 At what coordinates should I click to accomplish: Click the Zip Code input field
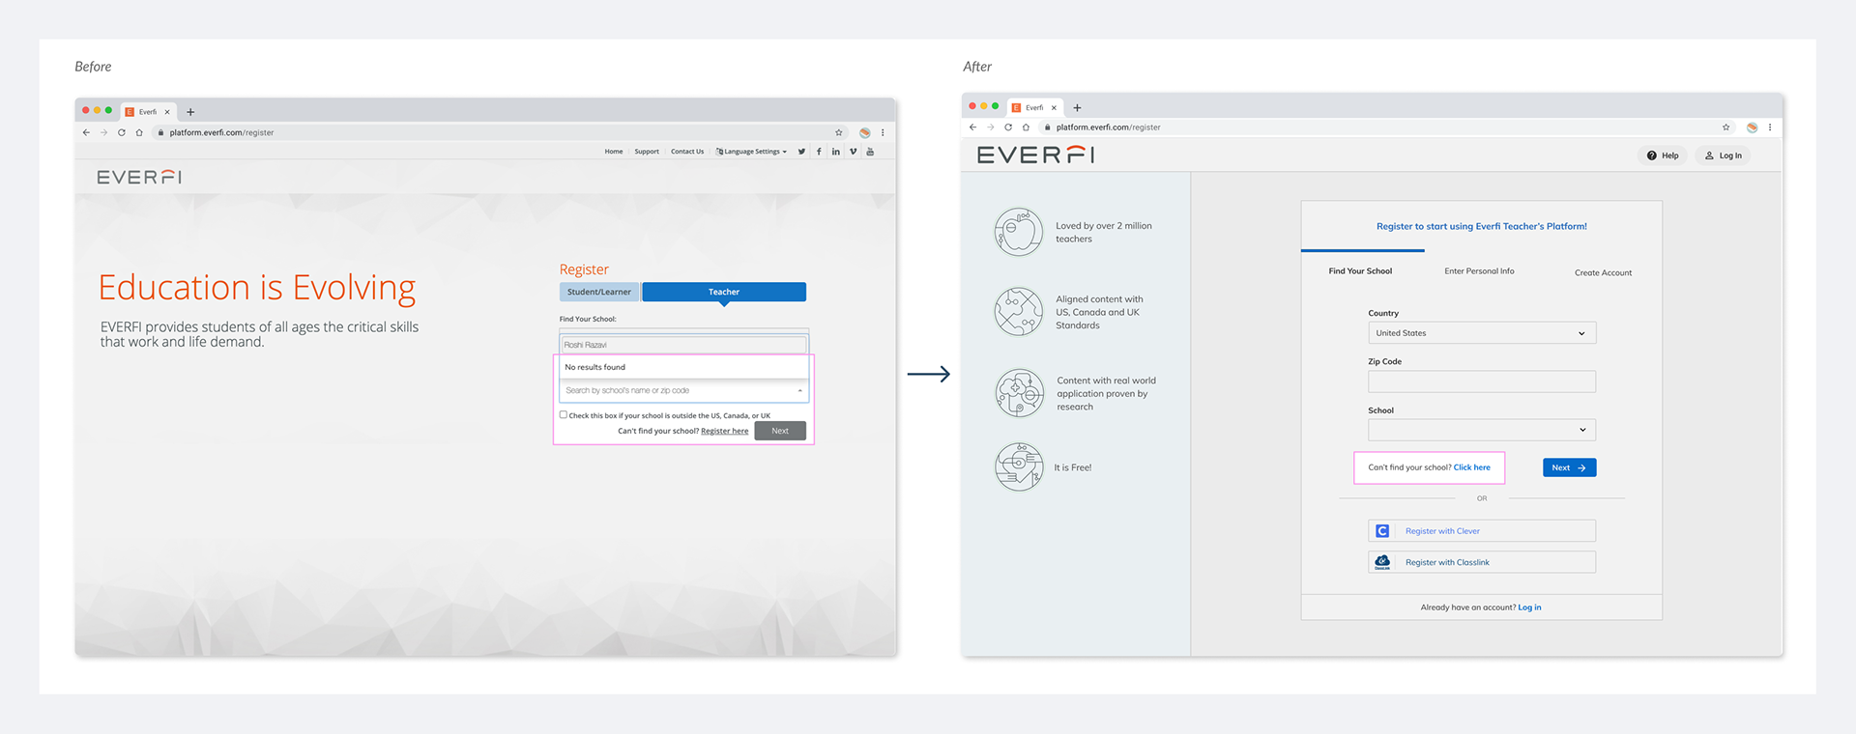[x=1482, y=381]
